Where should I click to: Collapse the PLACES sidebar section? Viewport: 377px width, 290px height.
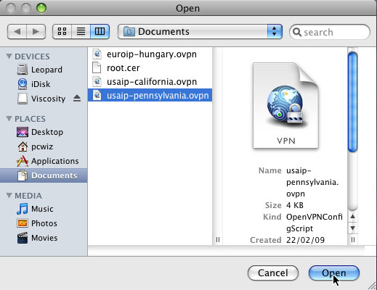click(x=9, y=119)
